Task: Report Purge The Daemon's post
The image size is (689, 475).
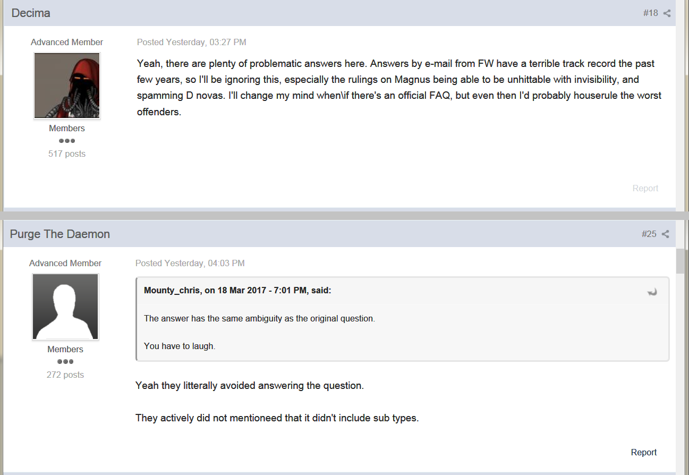Action: pos(644,452)
